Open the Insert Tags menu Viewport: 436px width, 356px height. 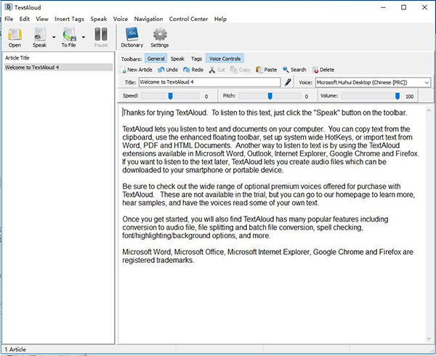click(x=70, y=18)
